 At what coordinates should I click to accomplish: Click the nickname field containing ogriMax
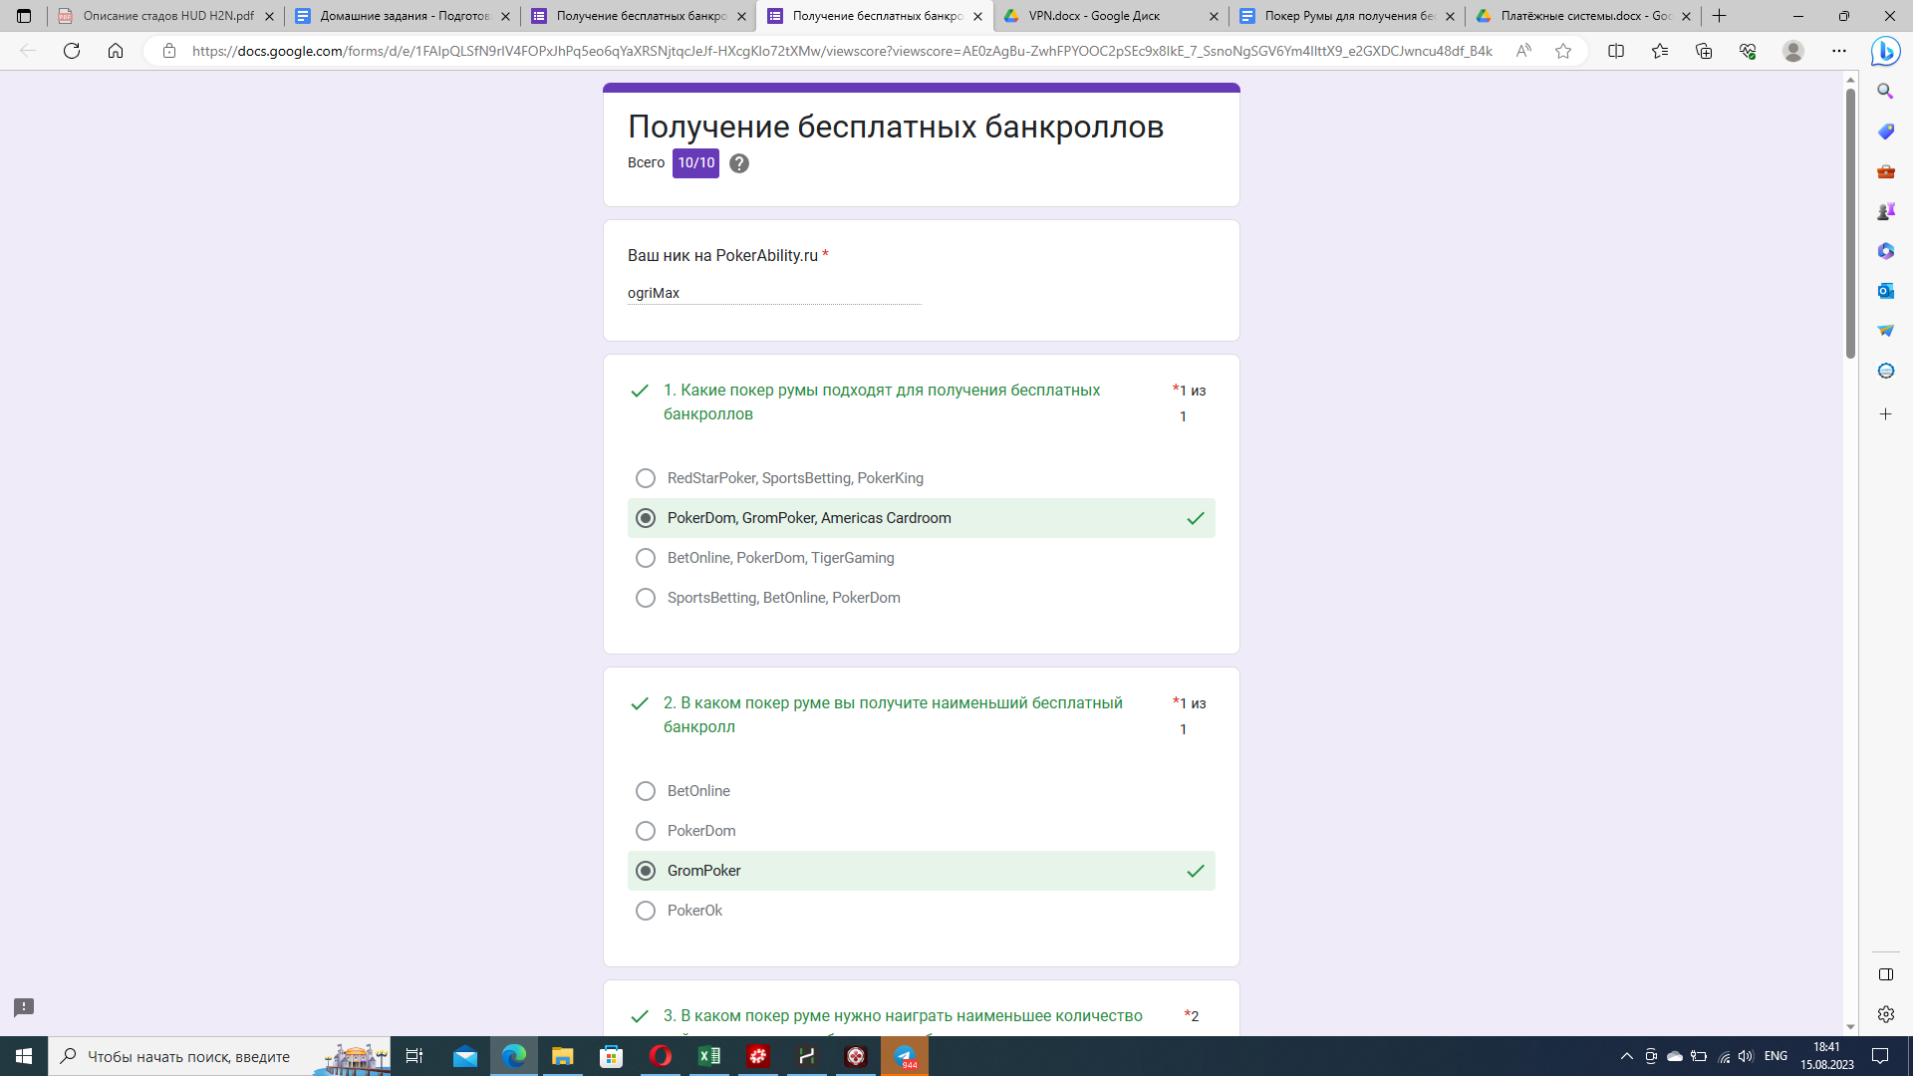[x=774, y=293]
